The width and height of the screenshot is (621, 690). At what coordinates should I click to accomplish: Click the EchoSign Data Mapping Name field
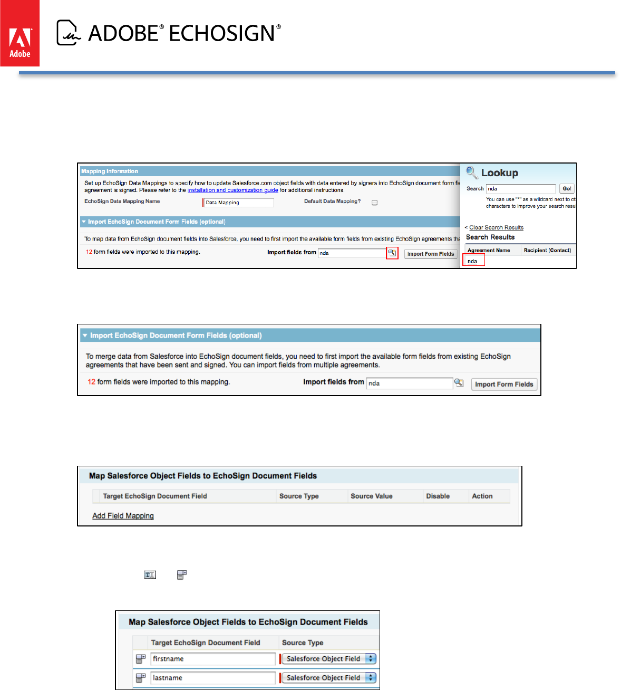pos(239,203)
